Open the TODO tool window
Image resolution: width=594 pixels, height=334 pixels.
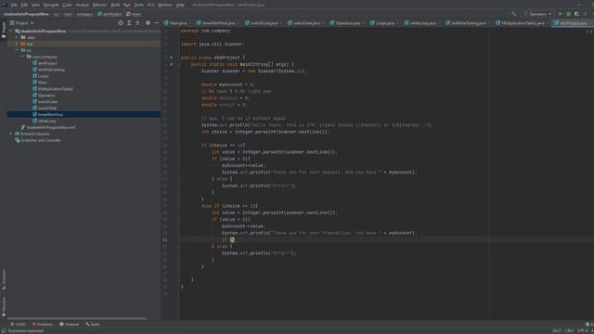click(x=19, y=325)
